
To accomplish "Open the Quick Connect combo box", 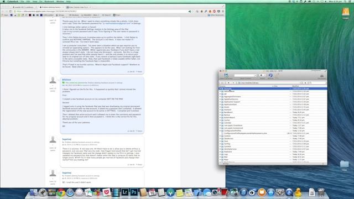I will 246,75.
